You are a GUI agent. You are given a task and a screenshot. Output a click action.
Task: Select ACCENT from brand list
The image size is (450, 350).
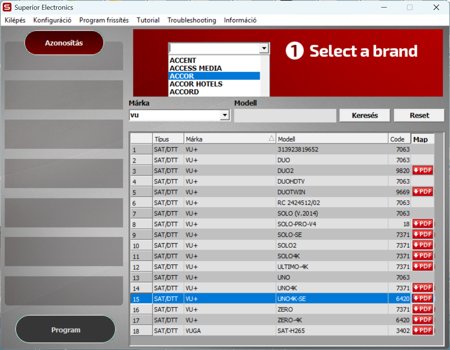tap(214, 60)
